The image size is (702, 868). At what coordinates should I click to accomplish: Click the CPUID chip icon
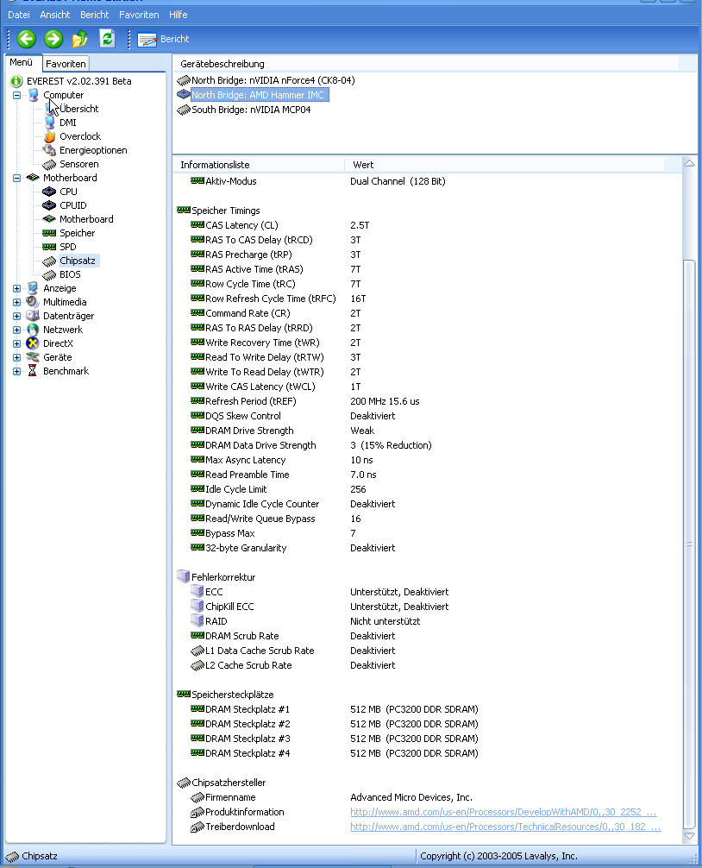(50, 205)
